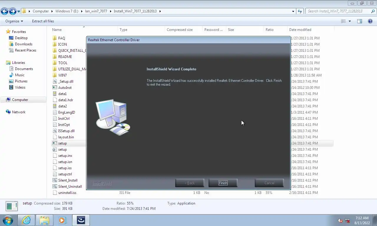Click lan_win7_7077 breadcrumb segment
This screenshot has width=377, height=226.
click(96, 11)
